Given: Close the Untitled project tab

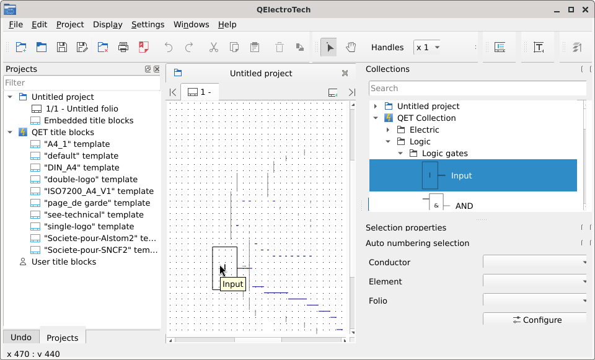Looking at the screenshot, I should click(345, 73).
